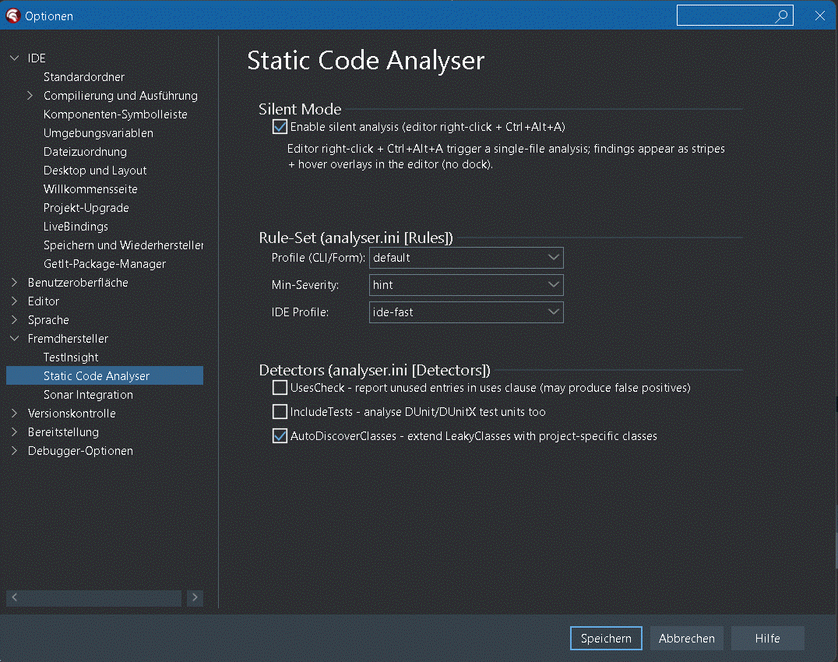Select Standardordner in the tree
Viewport: 838px width, 662px height.
(x=84, y=77)
